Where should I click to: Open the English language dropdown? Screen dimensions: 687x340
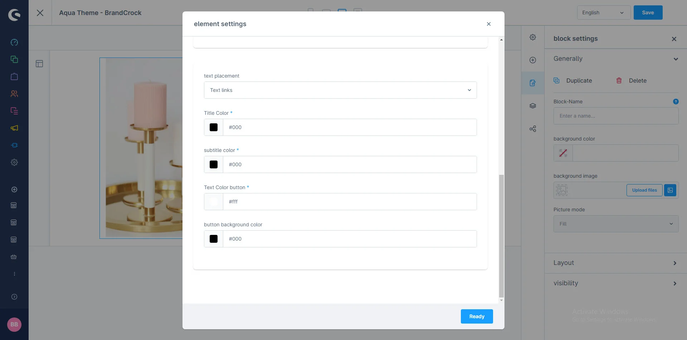point(604,13)
